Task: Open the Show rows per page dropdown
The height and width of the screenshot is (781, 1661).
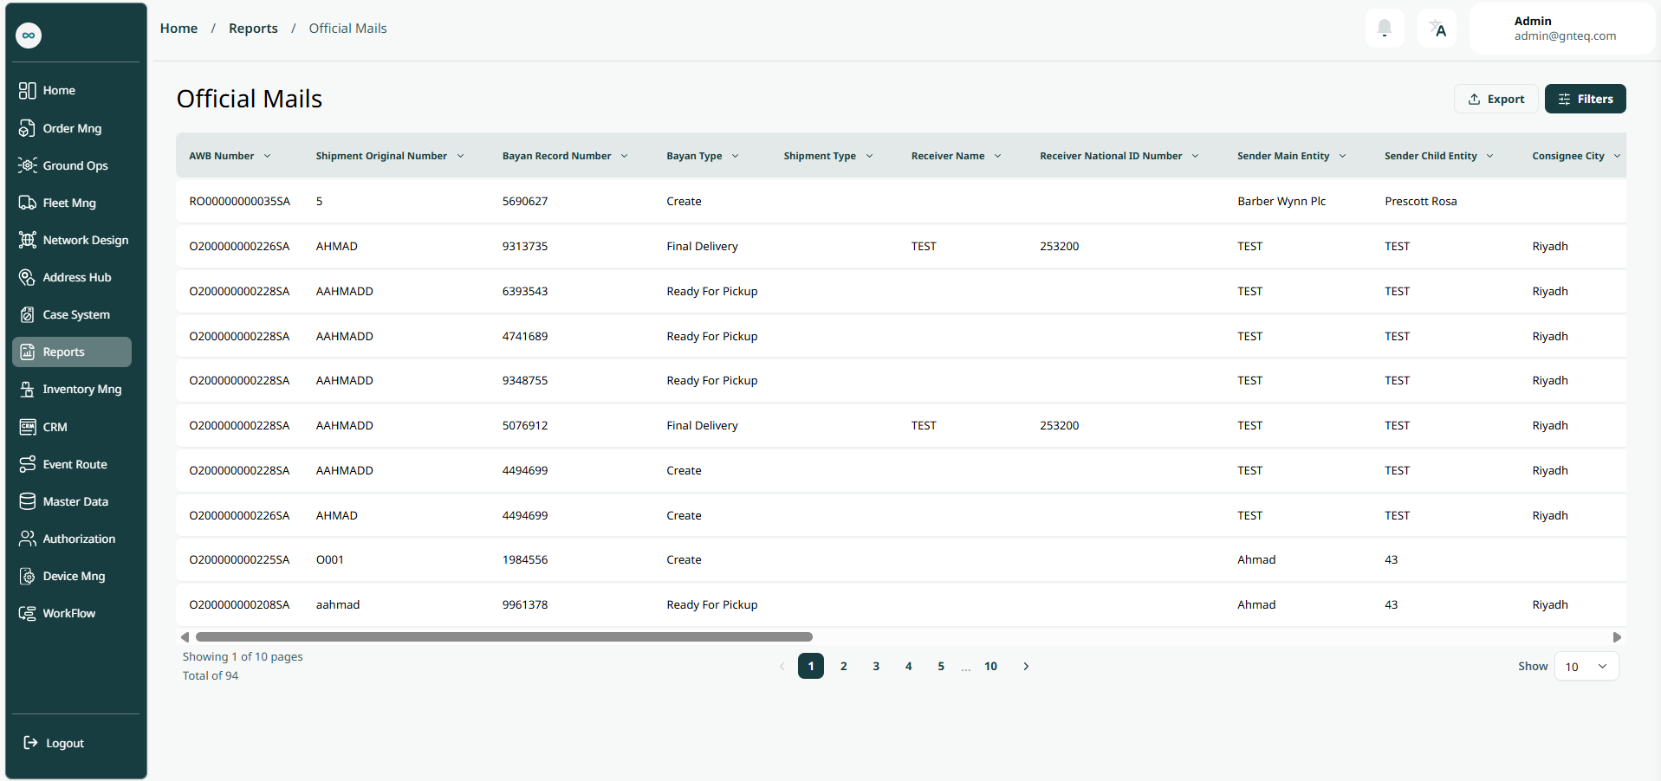Action: click(1586, 667)
